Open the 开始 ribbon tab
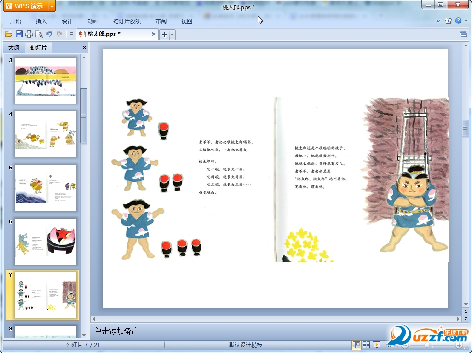Screen dimensions: 472x353 15,21
